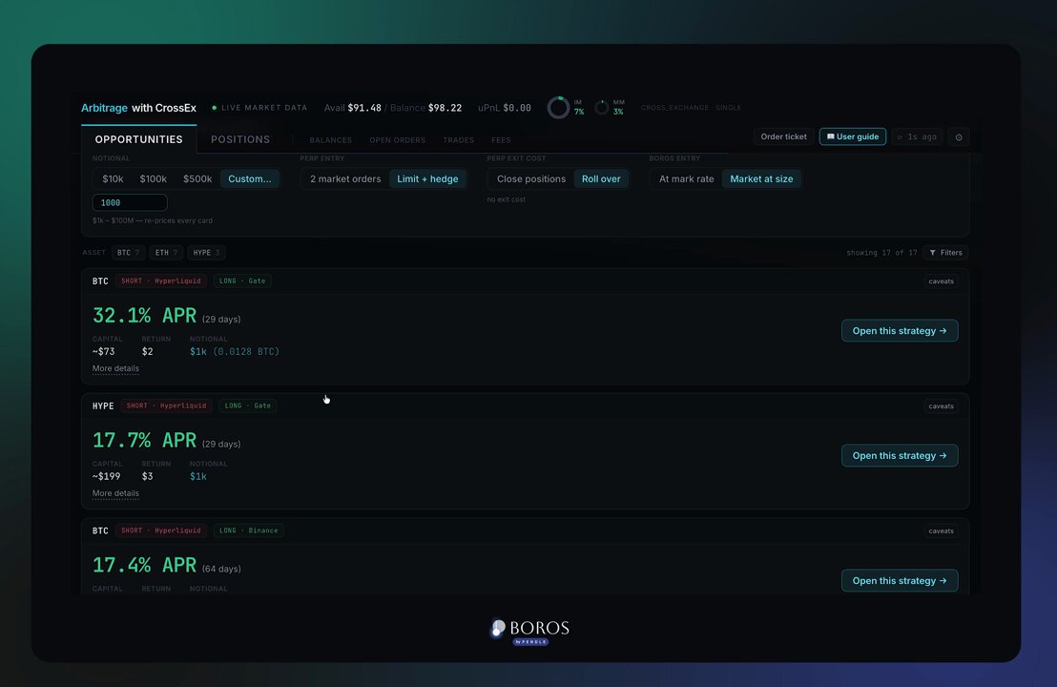This screenshot has height=687, width=1057.
Task: Click LONG · Binance tag
Action: (x=249, y=531)
